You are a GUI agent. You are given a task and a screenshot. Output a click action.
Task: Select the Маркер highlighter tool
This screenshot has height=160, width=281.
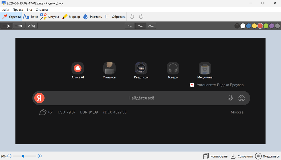pyautogui.click(x=70, y=17)
